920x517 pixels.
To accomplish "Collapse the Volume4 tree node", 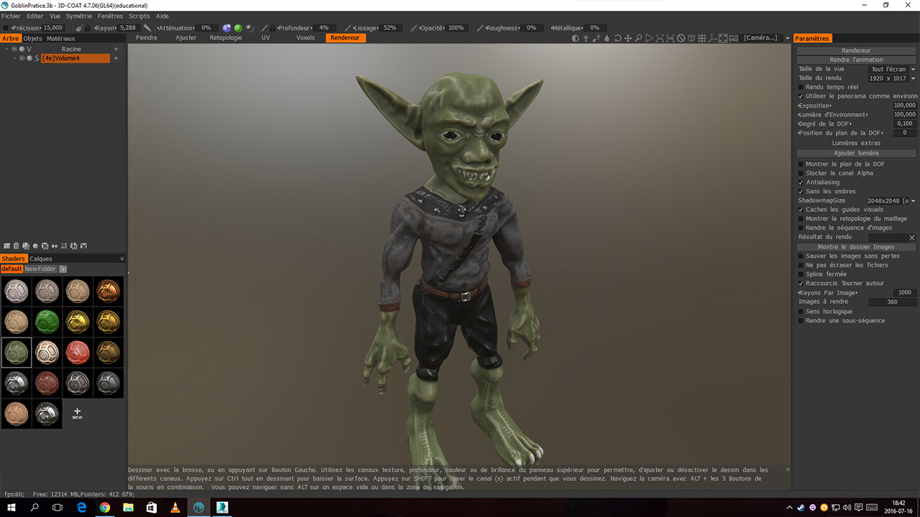I will click(x=14, y=58).
